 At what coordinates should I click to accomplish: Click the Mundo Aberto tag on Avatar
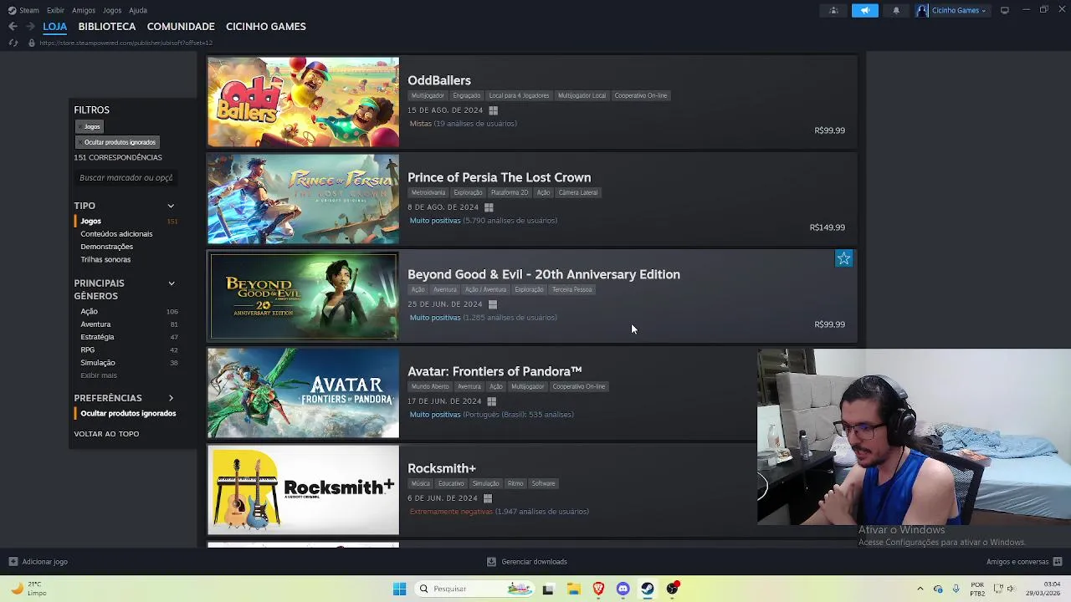click(x=430, y=387)
